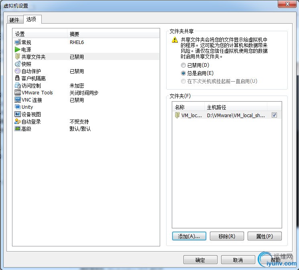299x270 pixels.
Task: Select the 自动登录 row label
Action: click(31, 122)
